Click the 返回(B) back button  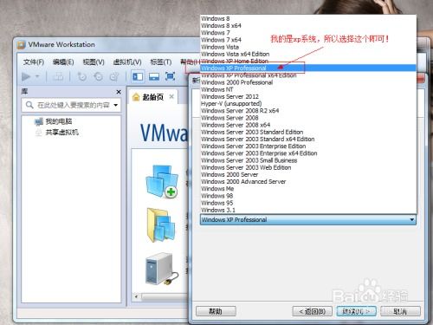point(312,311)
